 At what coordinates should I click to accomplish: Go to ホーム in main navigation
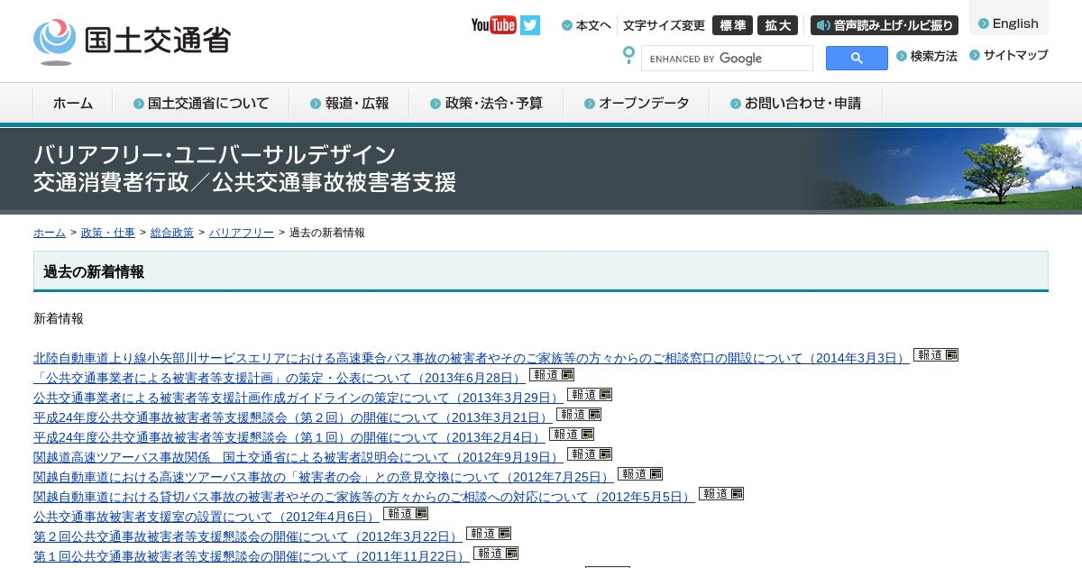pyautogui.click(x=73, y=104)
